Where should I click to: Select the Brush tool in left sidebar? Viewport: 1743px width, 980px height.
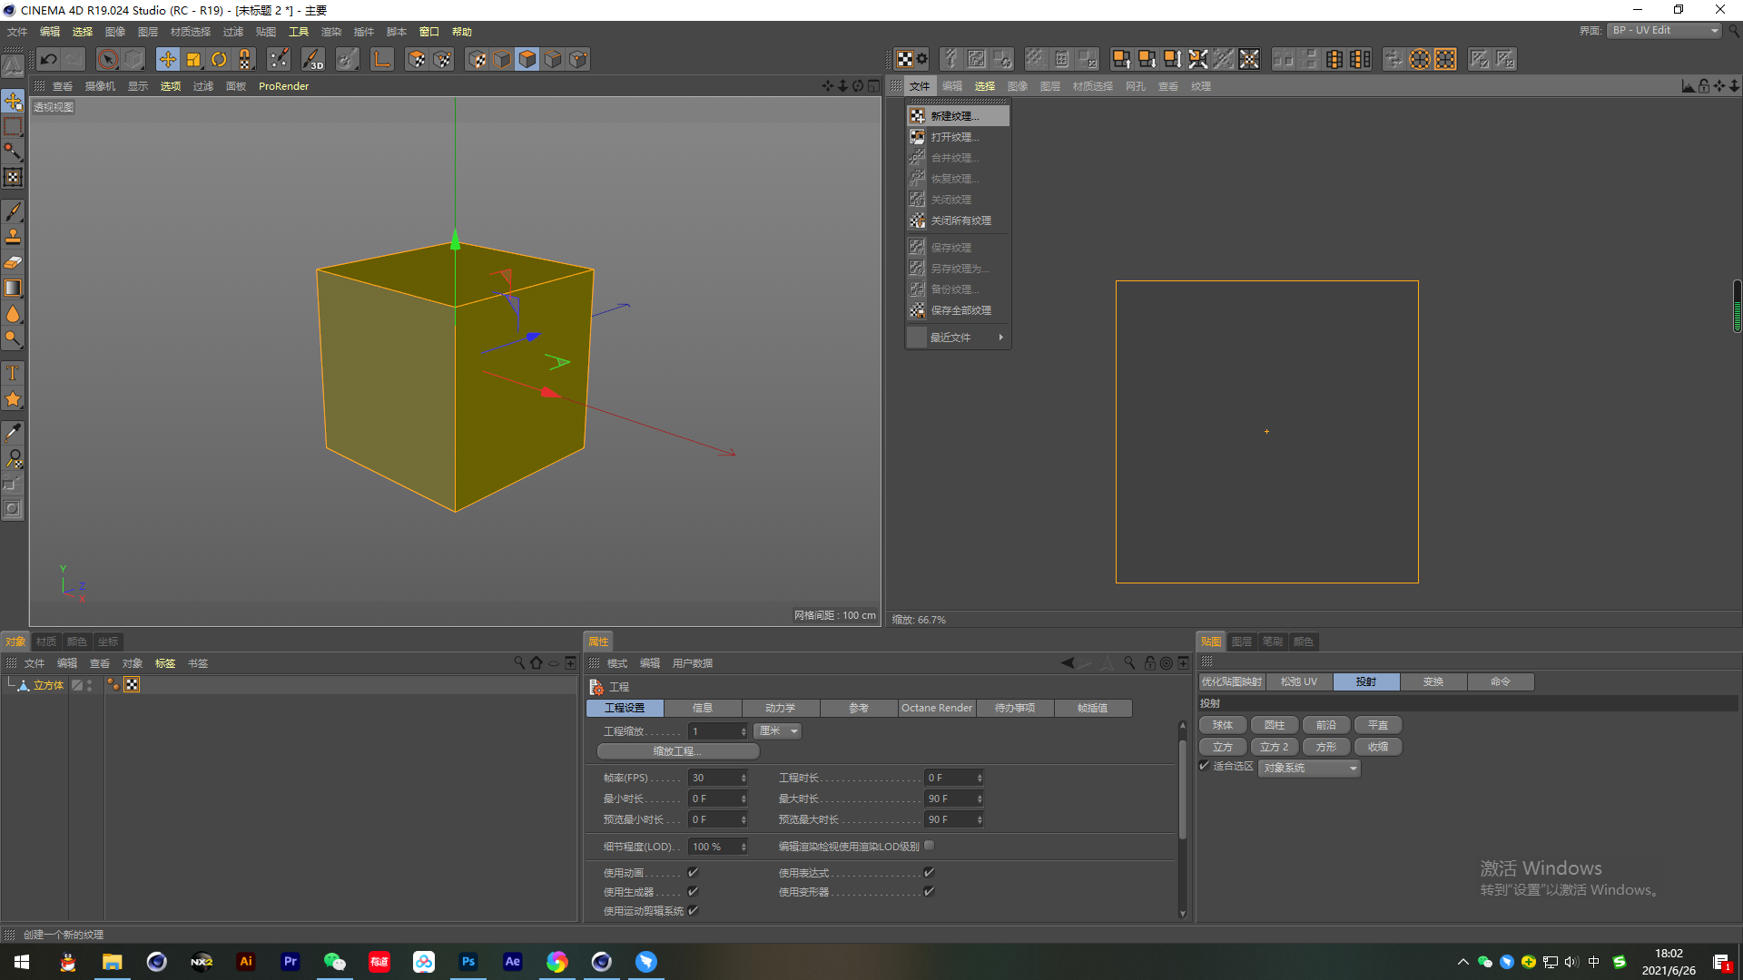[13, 211]
